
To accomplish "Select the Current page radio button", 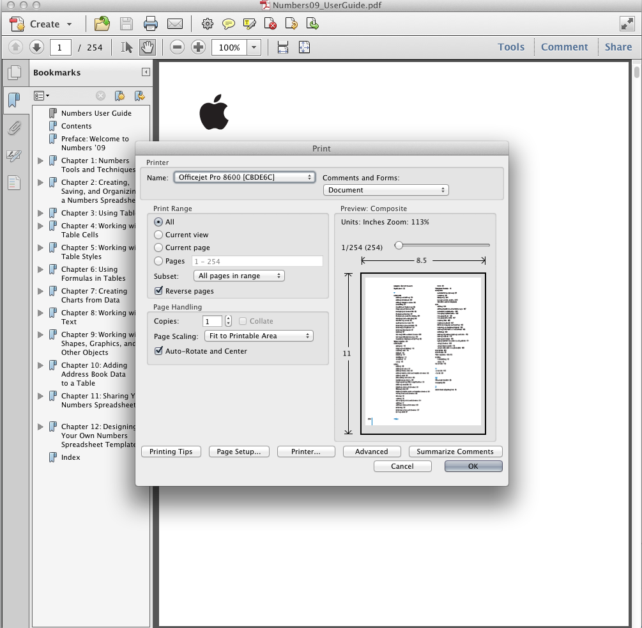I will [x=158, y=247].
